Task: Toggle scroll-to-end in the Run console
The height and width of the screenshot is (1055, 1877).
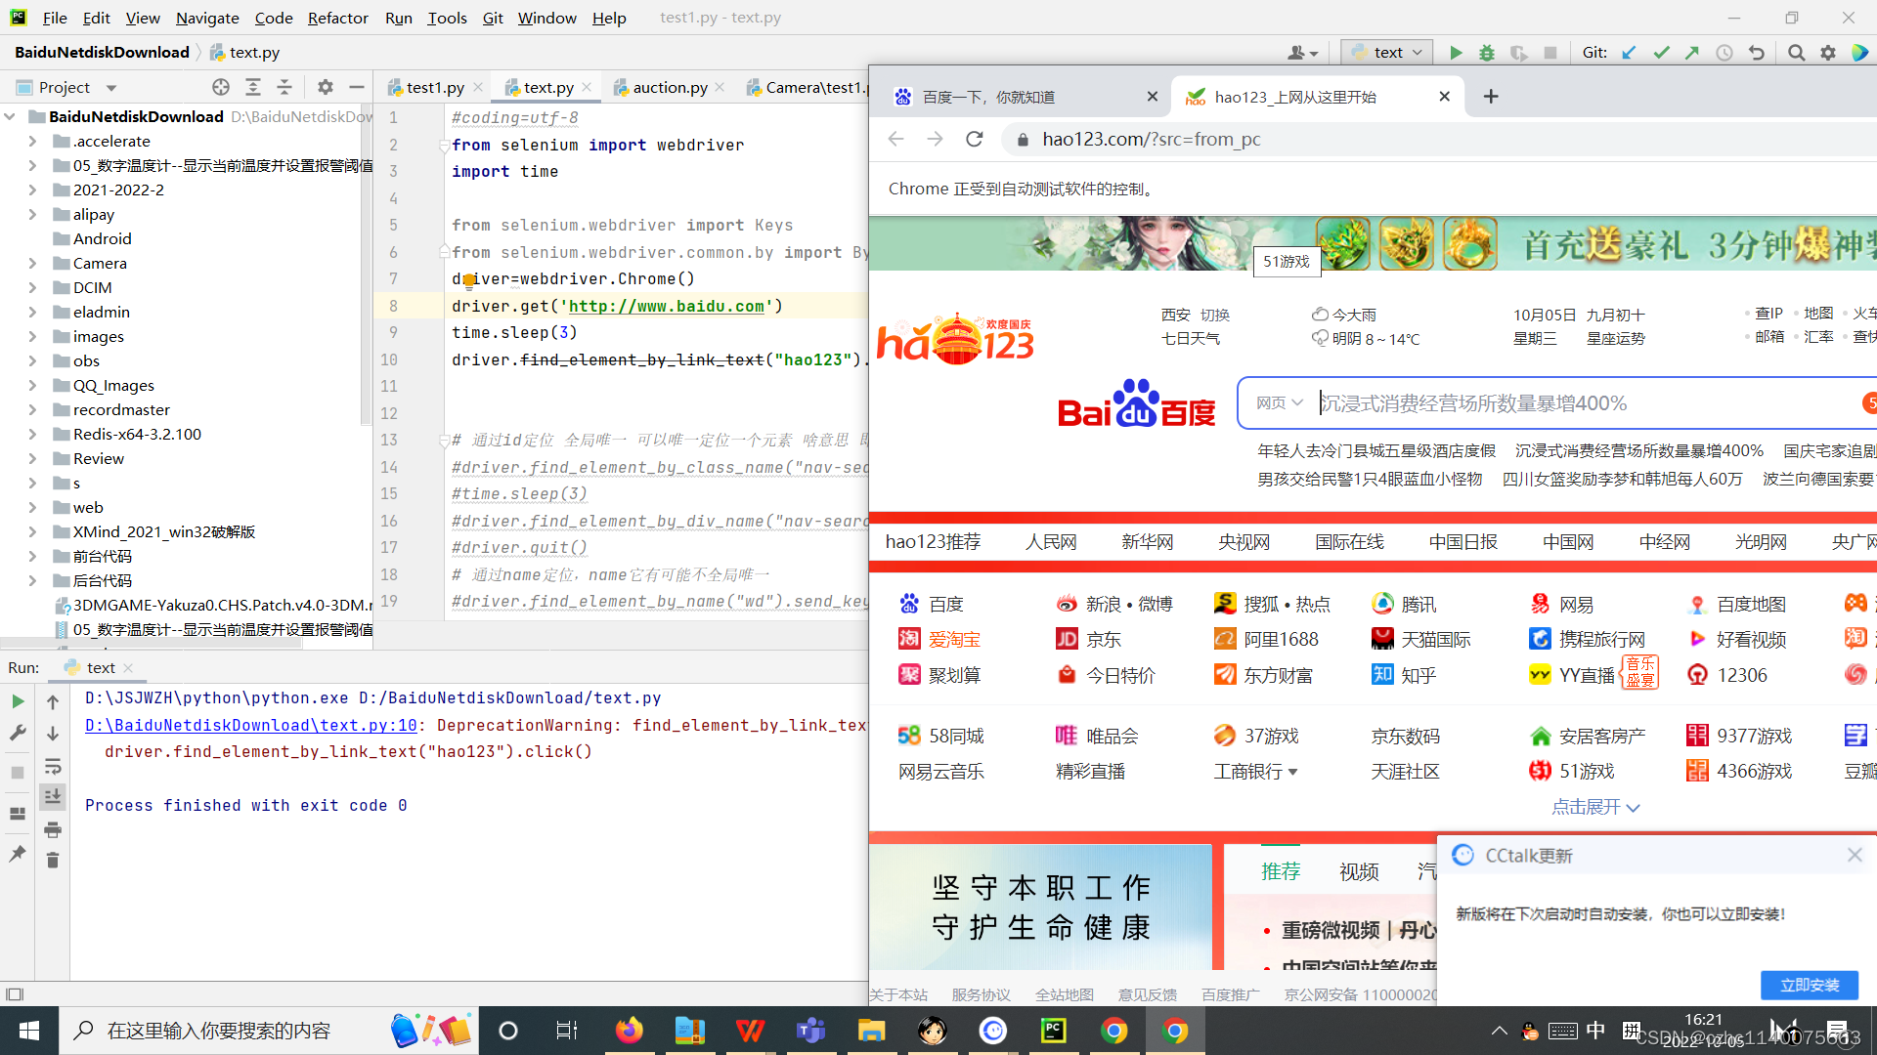Action: [53, 797]
